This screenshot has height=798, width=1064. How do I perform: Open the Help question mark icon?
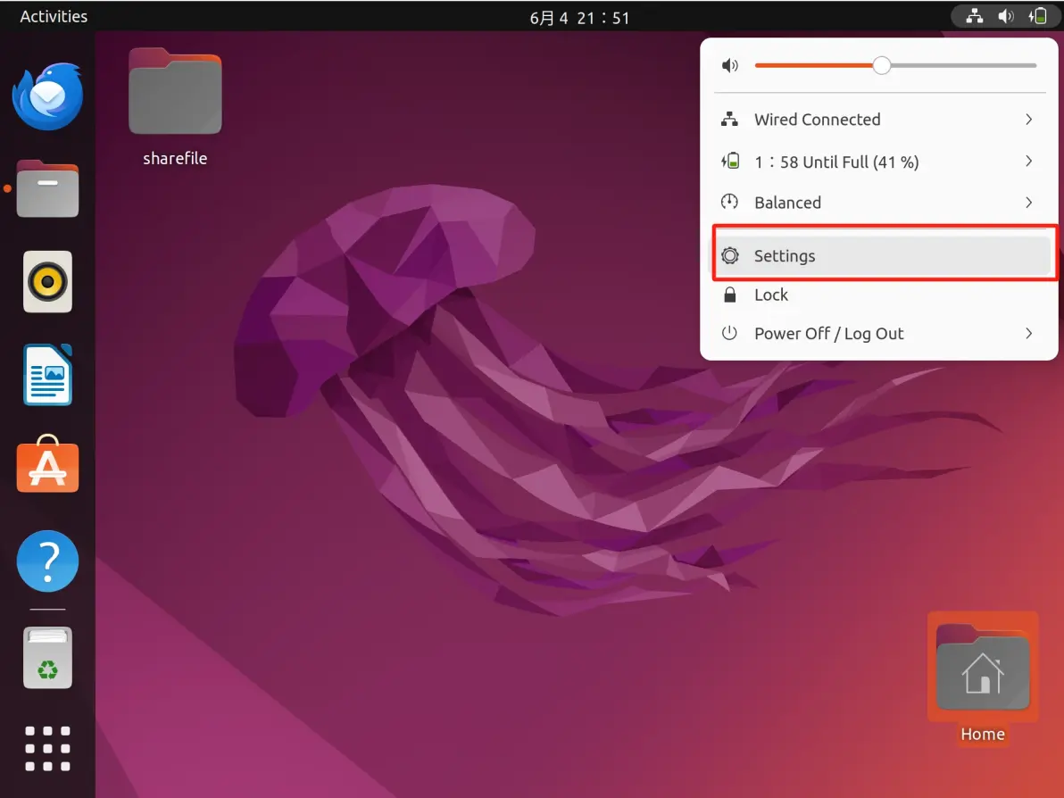(x=47, y=561)
